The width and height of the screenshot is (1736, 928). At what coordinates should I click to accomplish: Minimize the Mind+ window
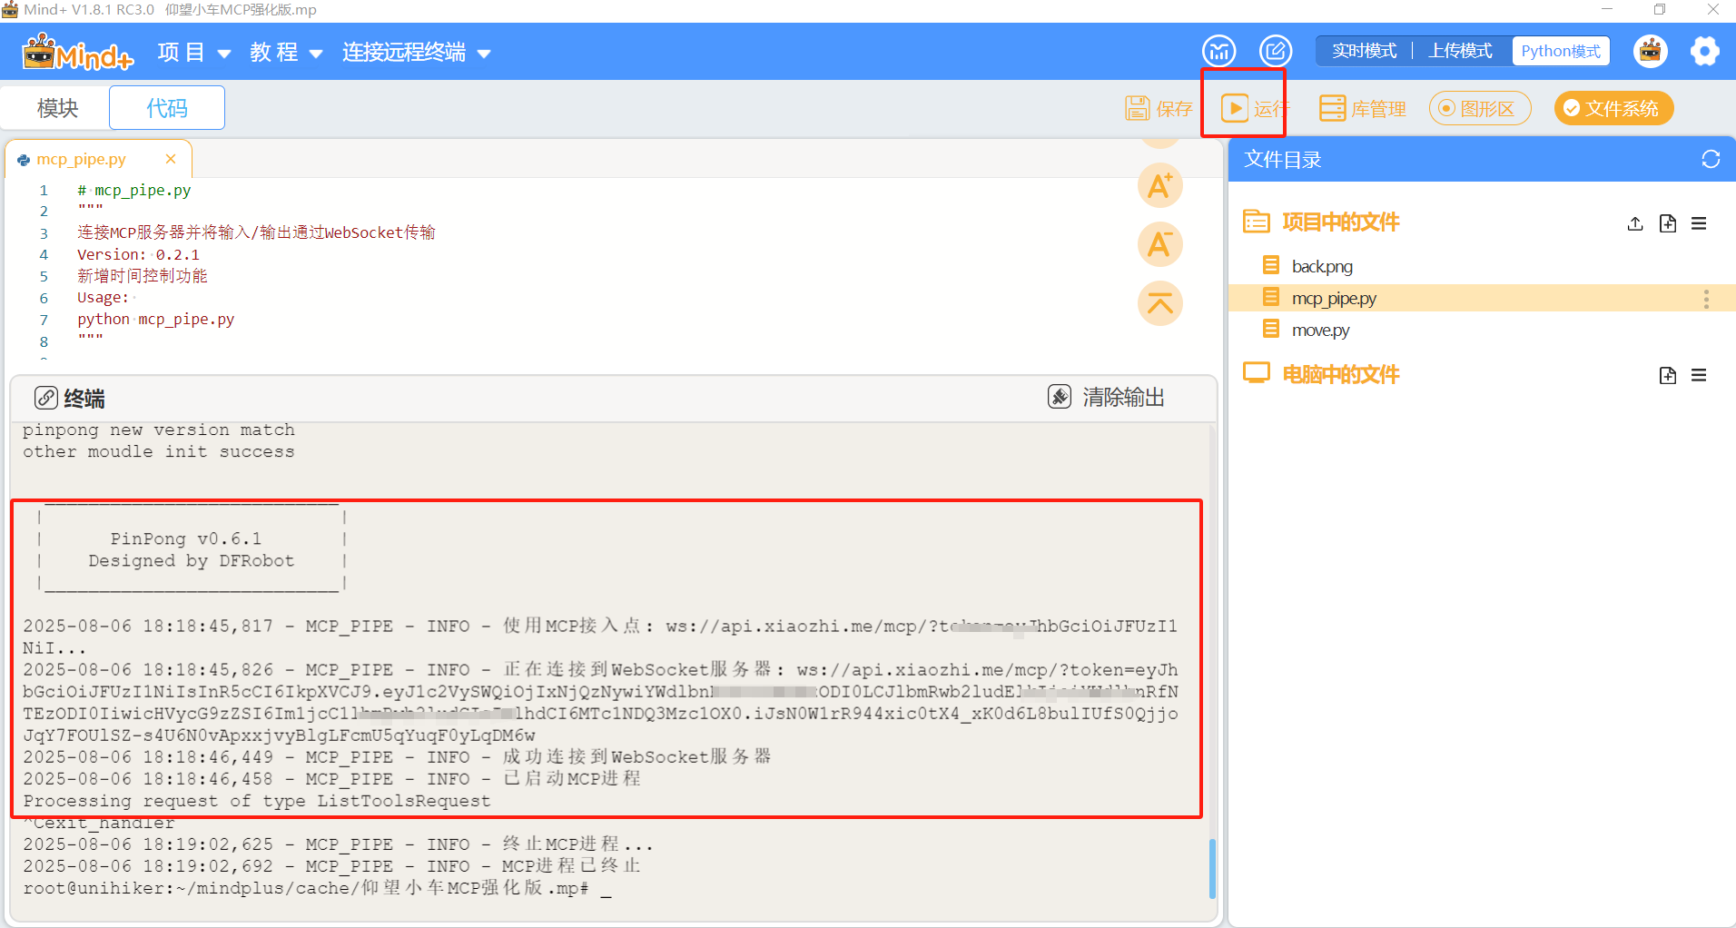[x=1607, y=9]
